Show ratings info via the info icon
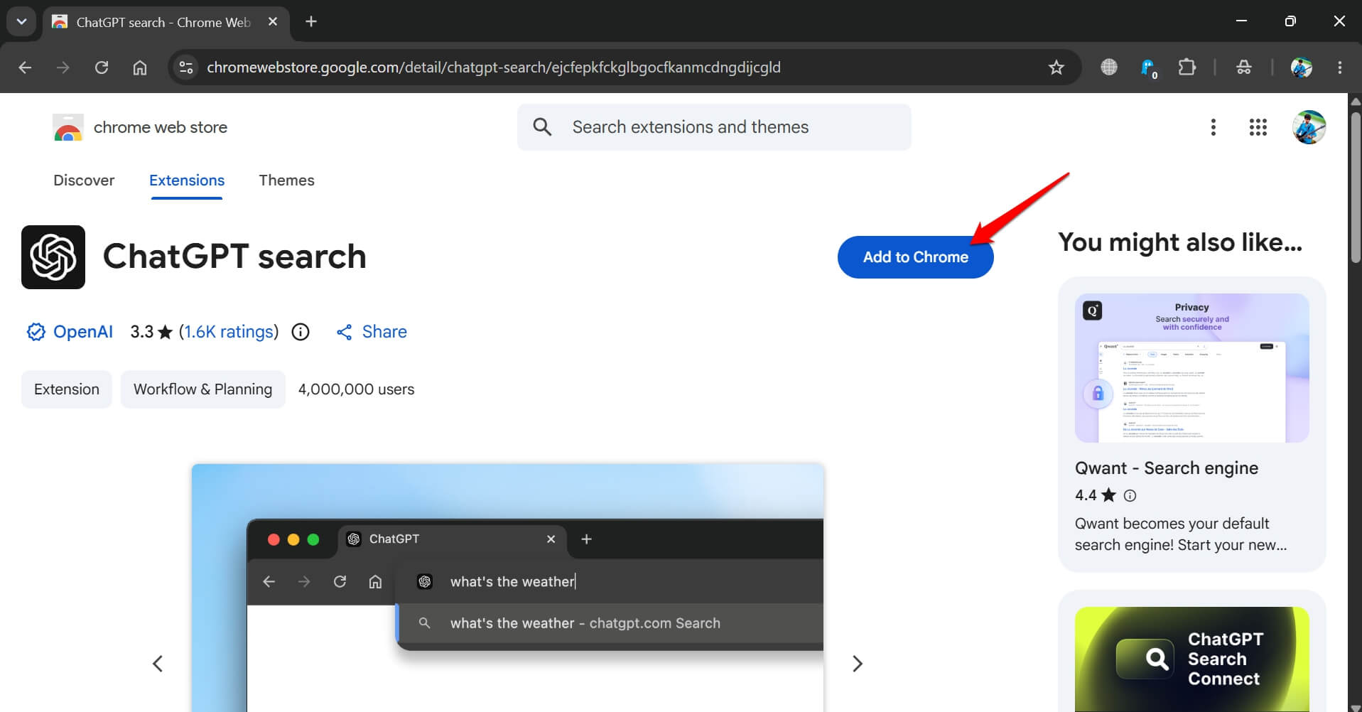 coord(301,332)
